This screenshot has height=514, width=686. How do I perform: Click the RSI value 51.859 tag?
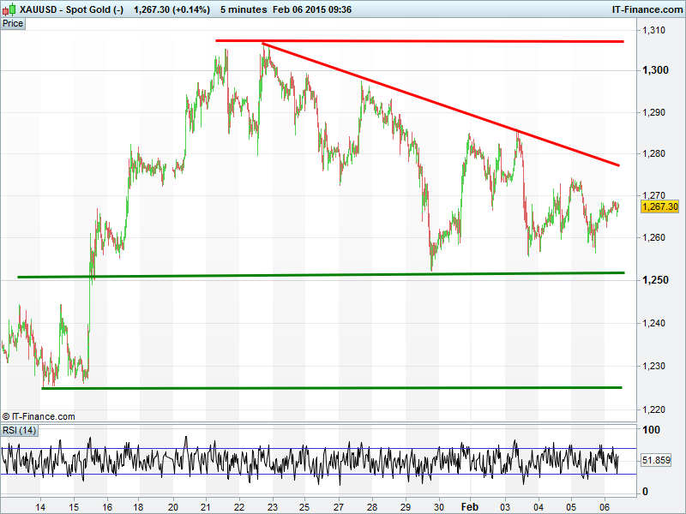click(x=656, y=460)
